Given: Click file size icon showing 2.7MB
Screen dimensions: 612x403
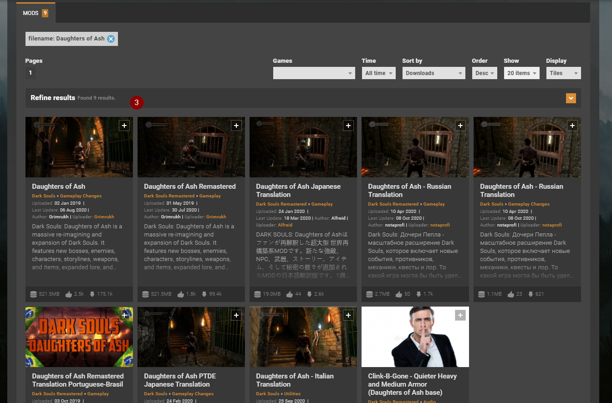Looking at the screenshot, I should (369, 294).
